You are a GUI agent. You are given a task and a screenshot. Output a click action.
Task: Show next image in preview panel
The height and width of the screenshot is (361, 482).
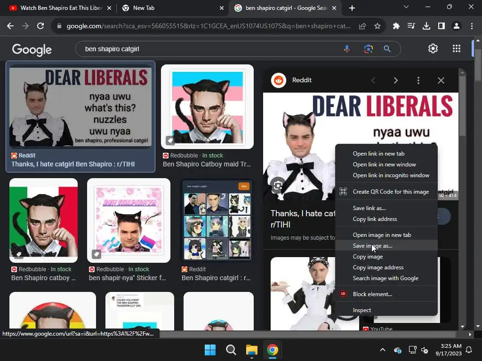tap(395, 80)
